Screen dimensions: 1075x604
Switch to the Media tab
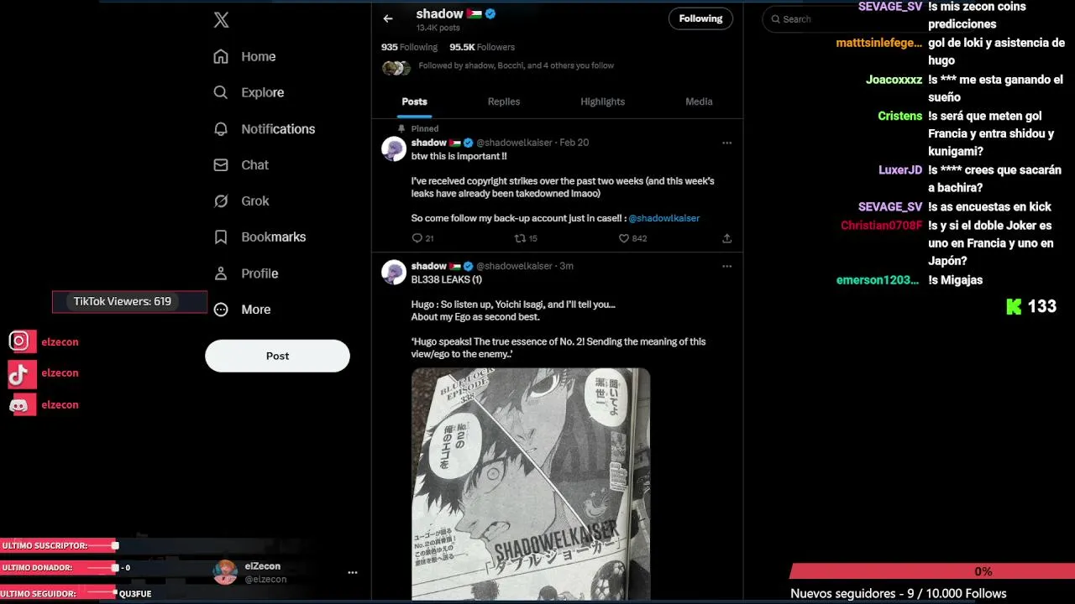tap(699, 102)
